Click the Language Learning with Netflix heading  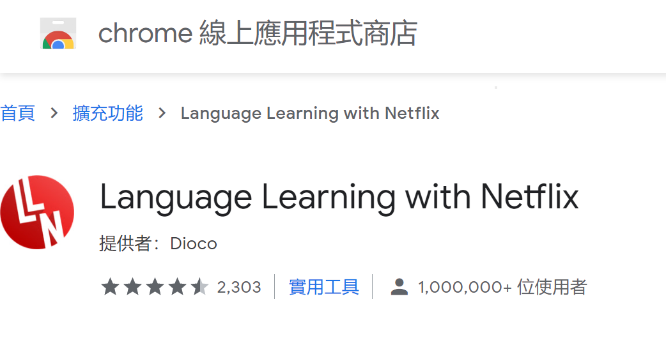coord(339,197)
